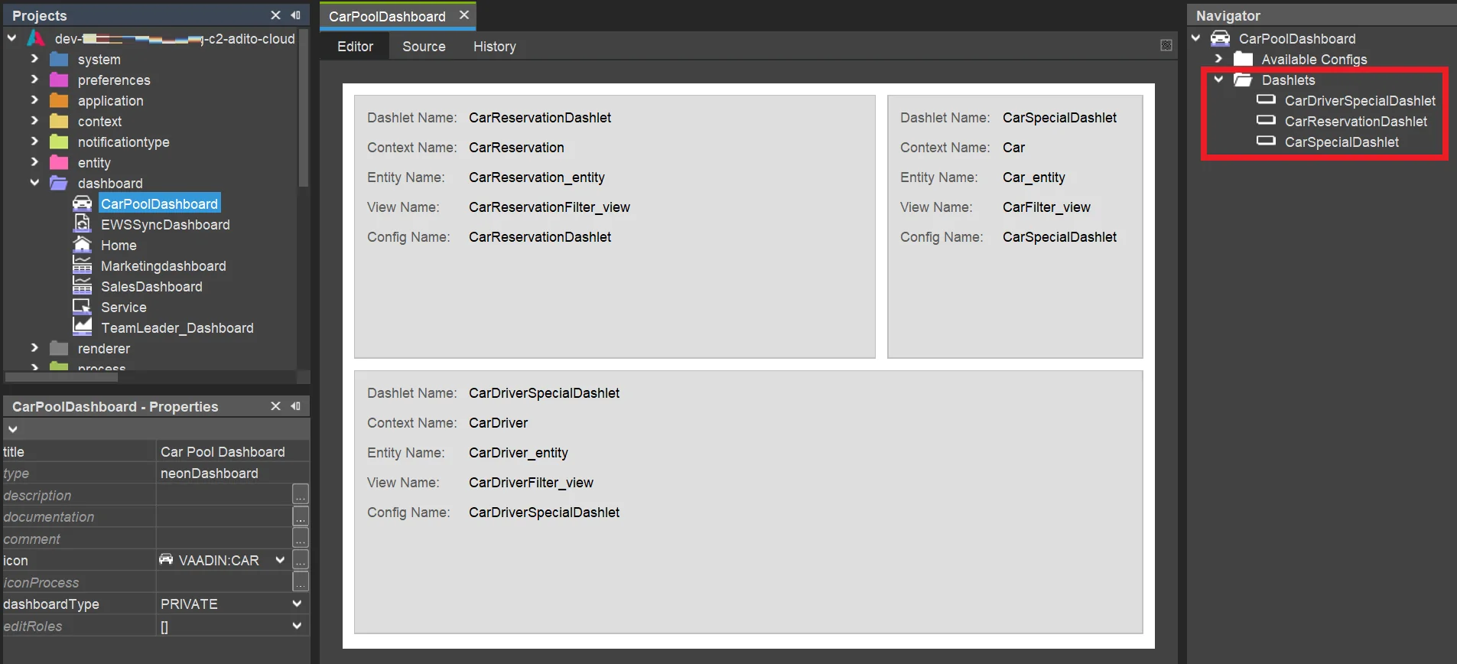Open the editRoles dropdown
The image size is (1457, 664).
pyautogui.click(x=297, y=625)
